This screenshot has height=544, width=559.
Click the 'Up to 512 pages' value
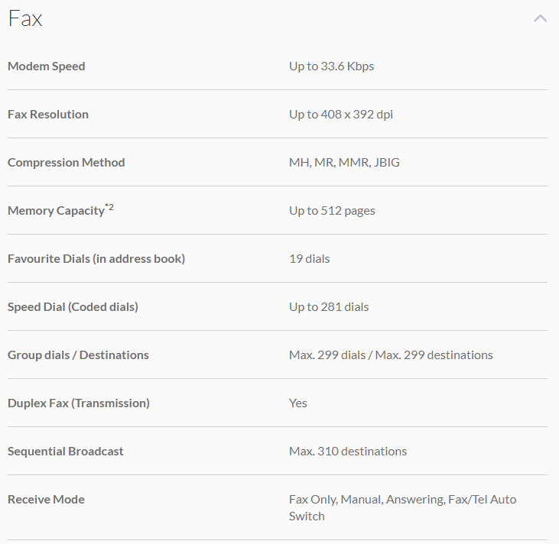(332, 211)
